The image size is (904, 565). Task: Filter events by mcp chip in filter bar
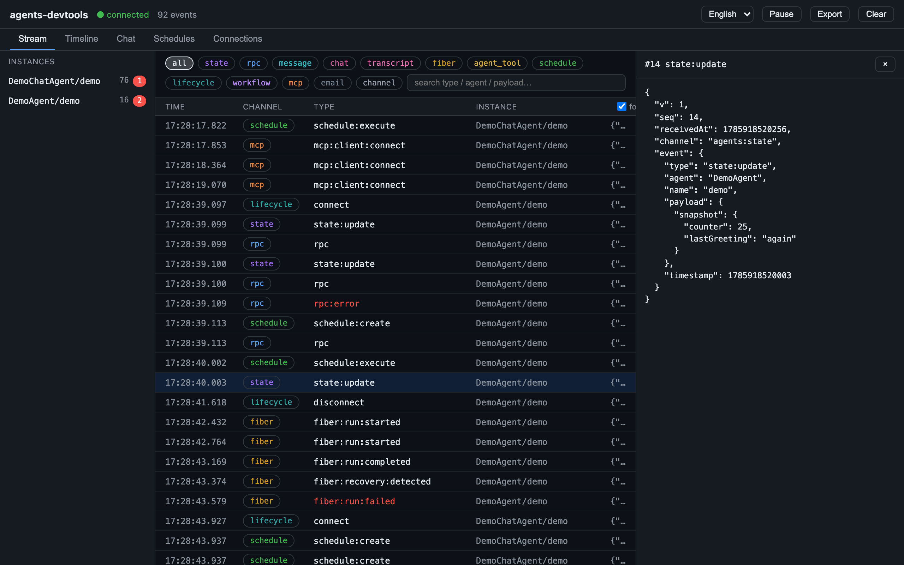(x=296, y=83)
